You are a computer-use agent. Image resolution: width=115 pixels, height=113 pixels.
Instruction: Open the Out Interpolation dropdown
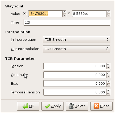point(76,49)
